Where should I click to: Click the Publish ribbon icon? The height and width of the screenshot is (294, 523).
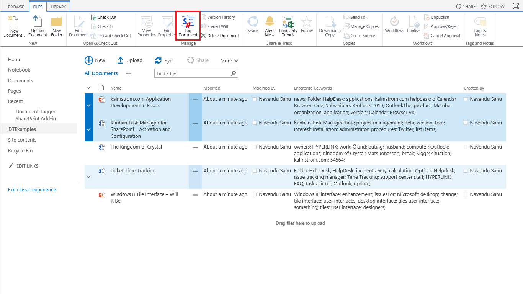(x=414, y=24)
